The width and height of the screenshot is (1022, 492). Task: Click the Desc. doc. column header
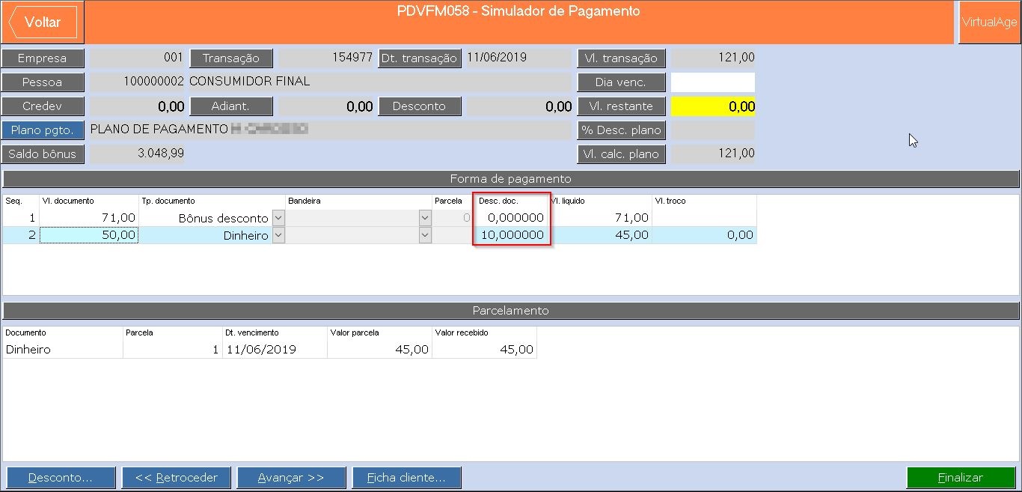click(498, 201)
